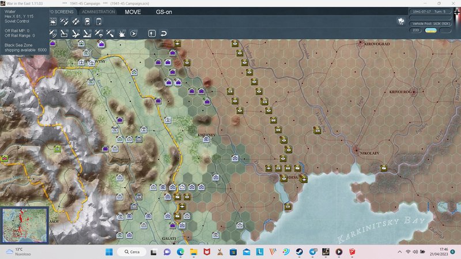Expand the system tray hidden icons chevron

(x=399, y=252)
